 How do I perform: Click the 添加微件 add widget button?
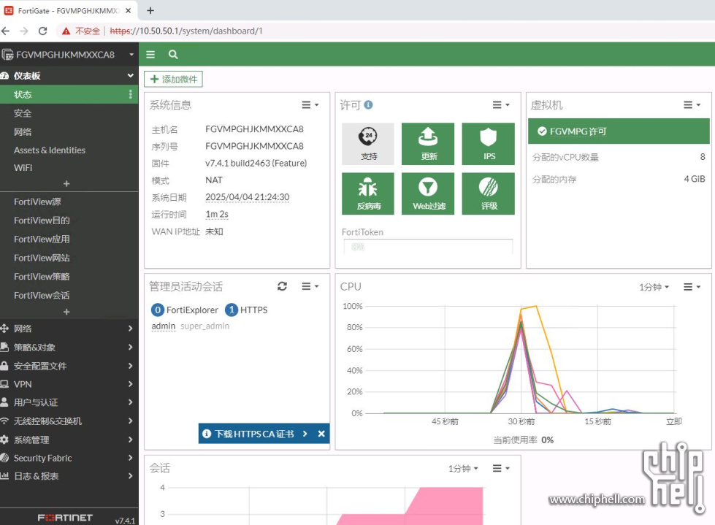(173, 80)
